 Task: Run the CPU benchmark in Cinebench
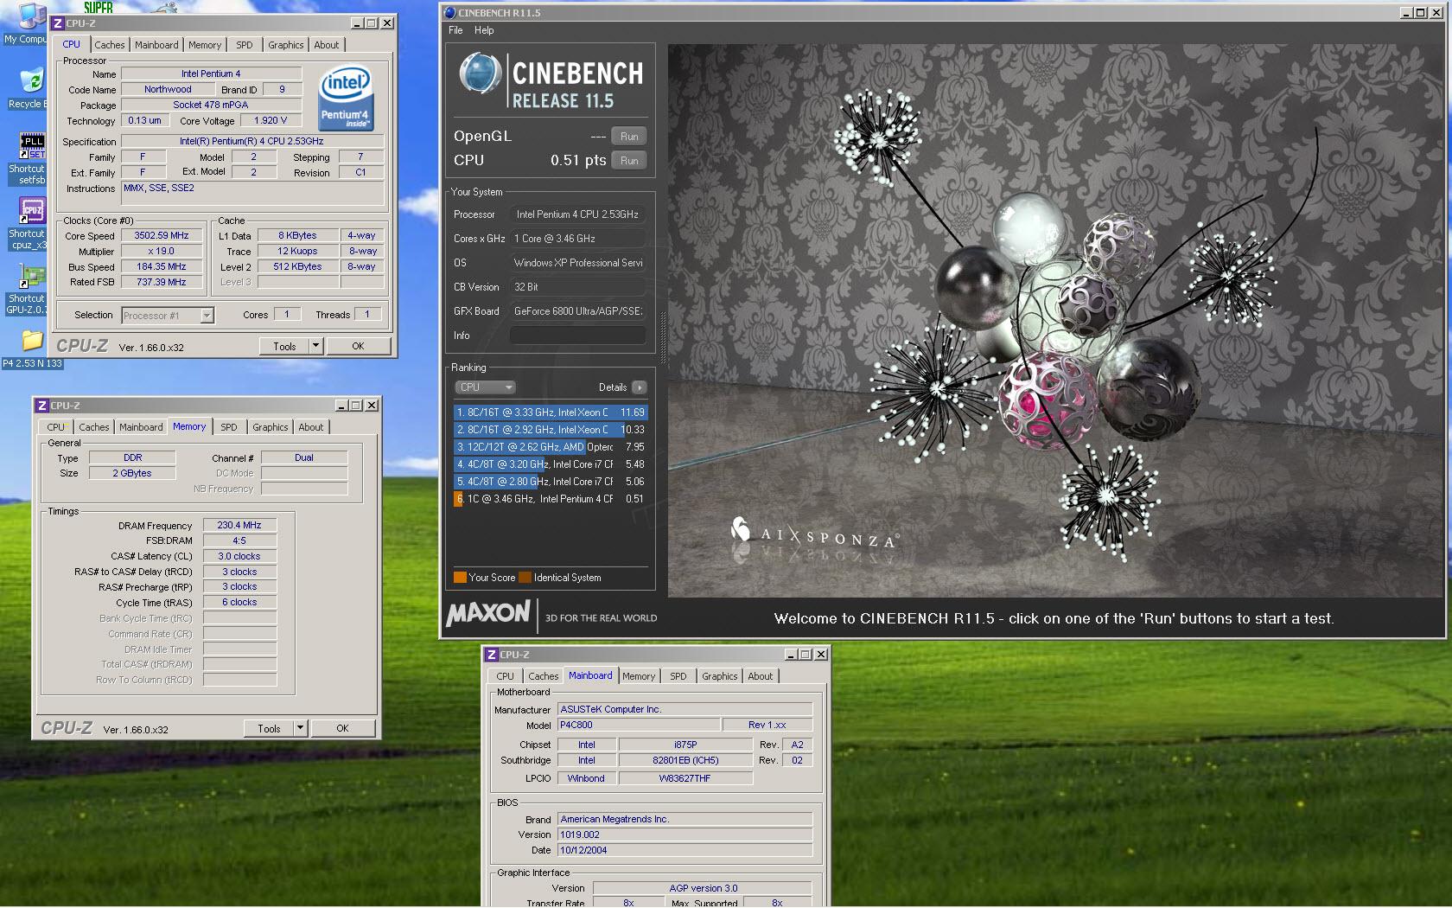coord(629,161)
